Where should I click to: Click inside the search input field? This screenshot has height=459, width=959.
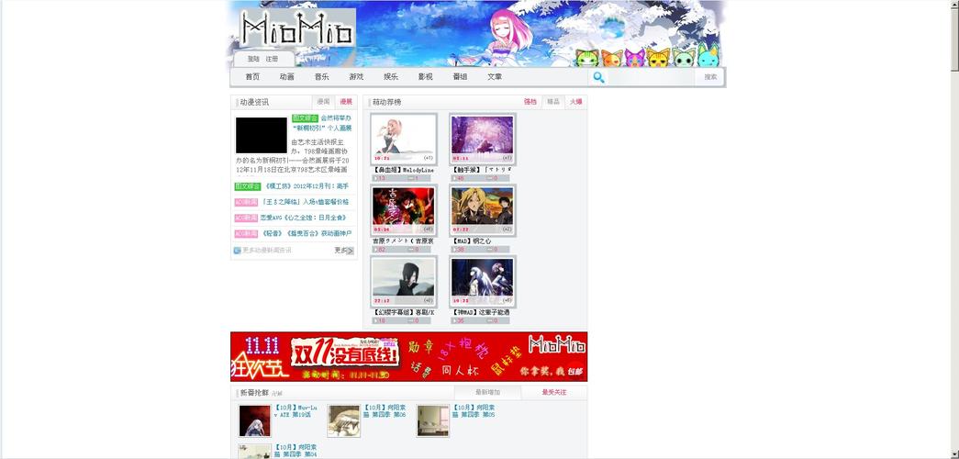(650, 77)
